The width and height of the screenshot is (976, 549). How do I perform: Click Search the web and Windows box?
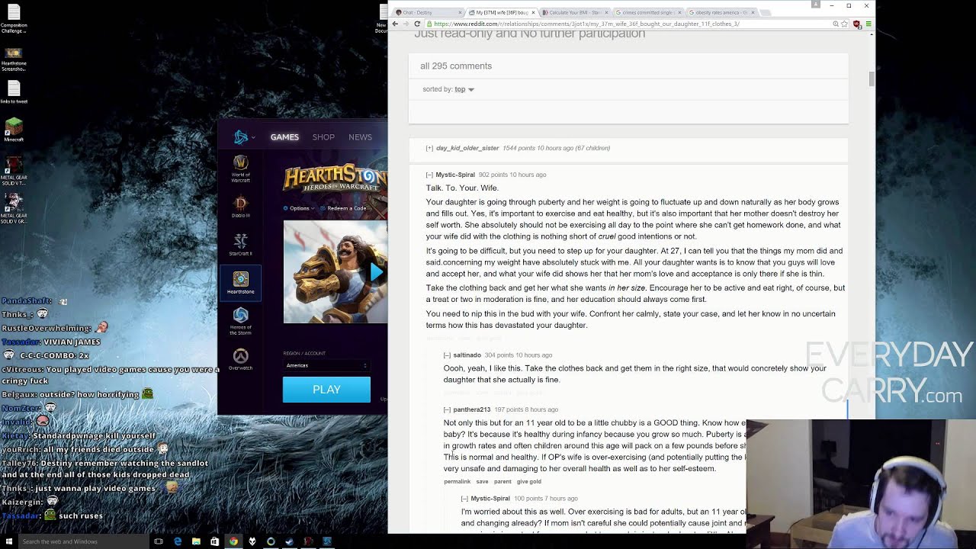click(84, 541)
